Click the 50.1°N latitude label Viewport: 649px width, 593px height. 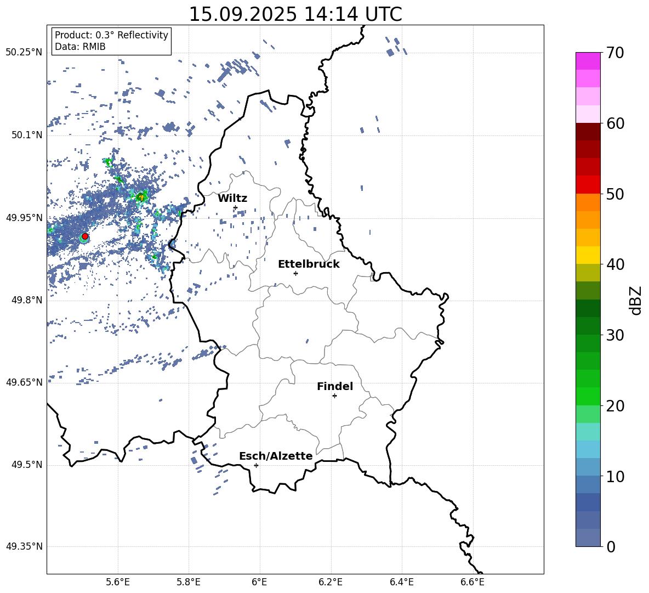click(x=27, y=135)
